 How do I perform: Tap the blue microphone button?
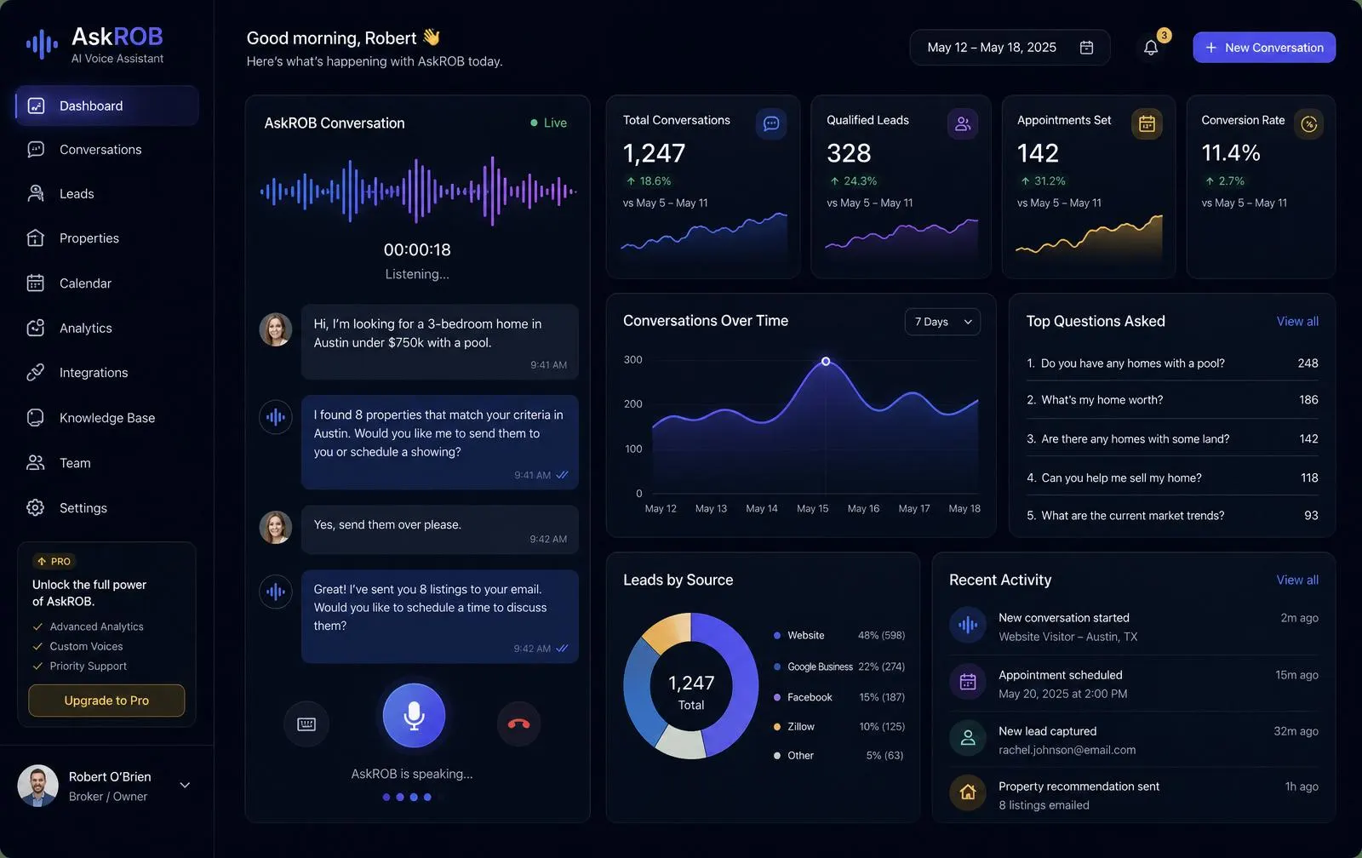click(414, 715)
